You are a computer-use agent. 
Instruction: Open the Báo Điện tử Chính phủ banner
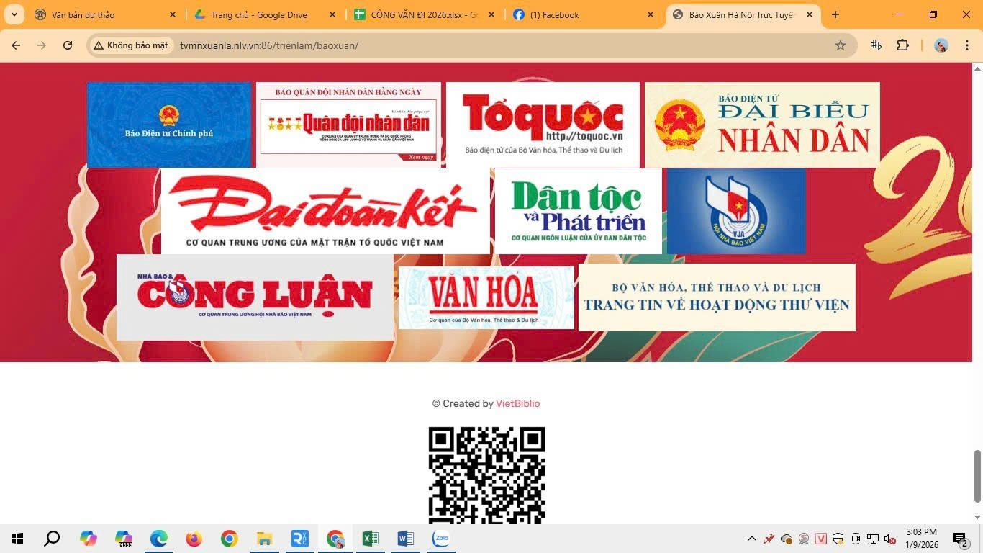(168, 125)
